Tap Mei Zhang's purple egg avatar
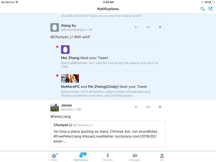 click(65, 49)
